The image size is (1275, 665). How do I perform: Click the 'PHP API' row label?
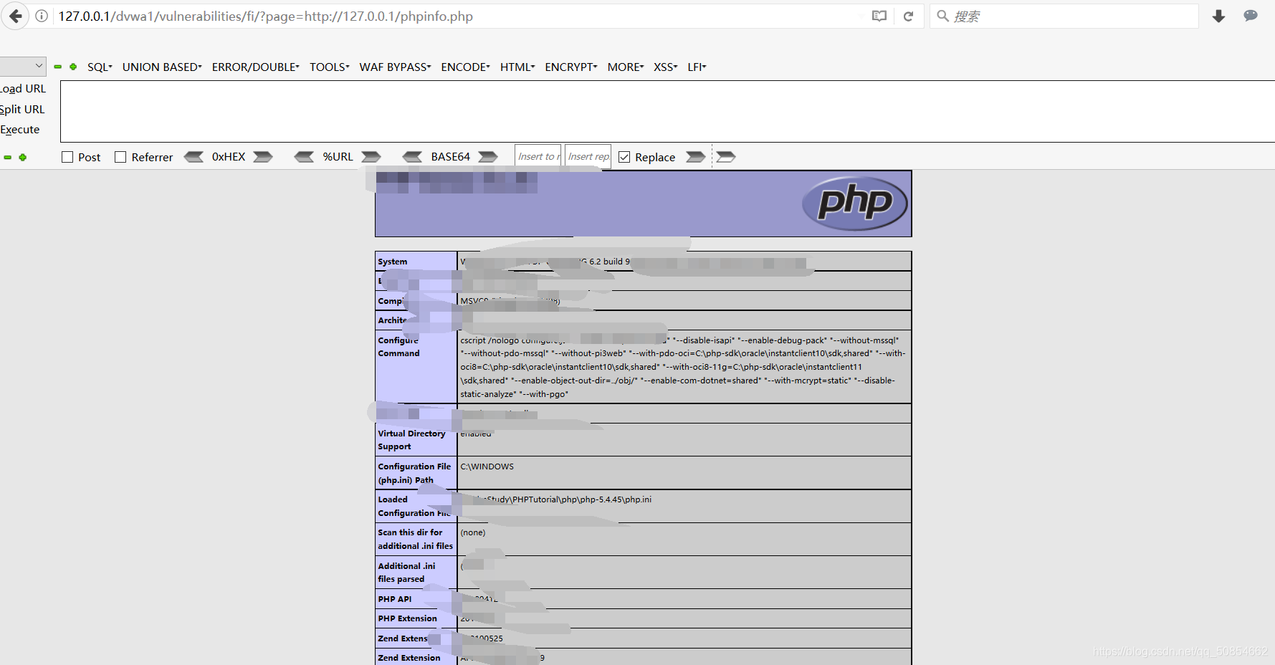395,599
